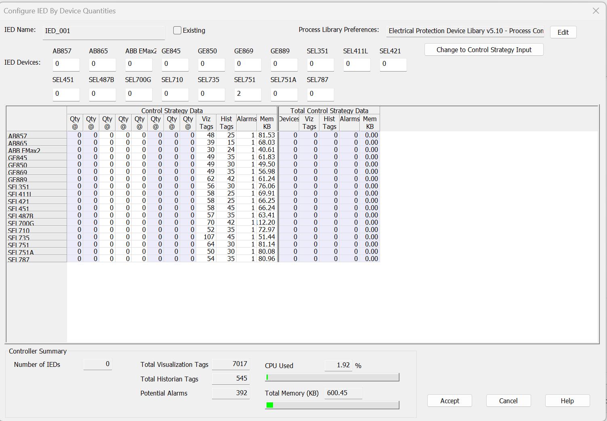Click the Total Control Strategy Data header
Viewport: 607px width, 421px height.
coord(329,111)
